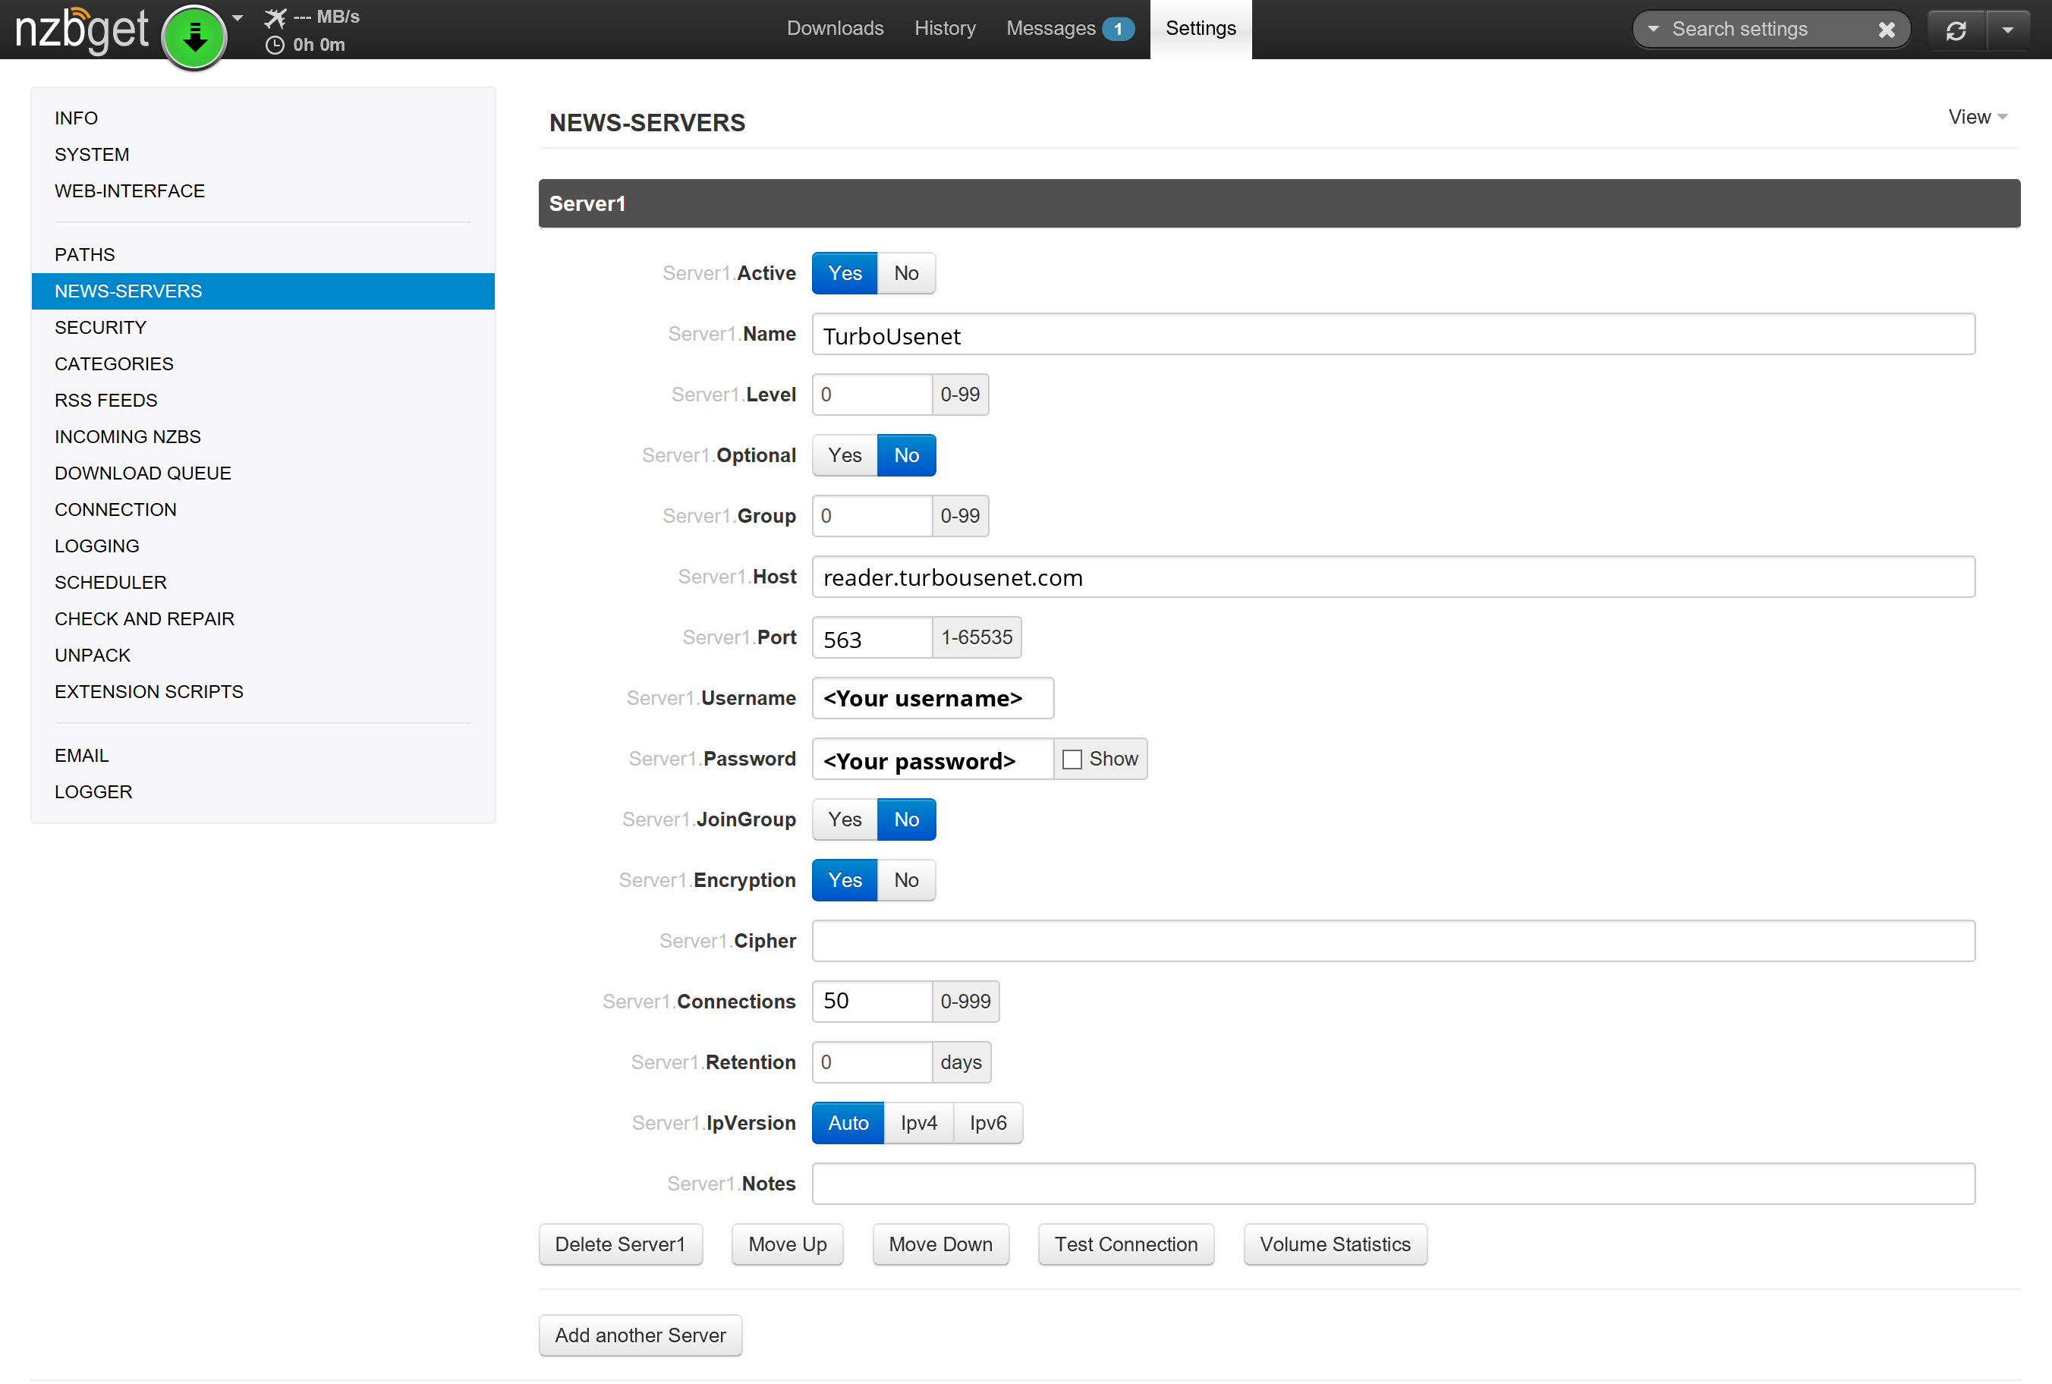
Task: Click the Server1.Cipher field
Action: tap(1393, 942)
